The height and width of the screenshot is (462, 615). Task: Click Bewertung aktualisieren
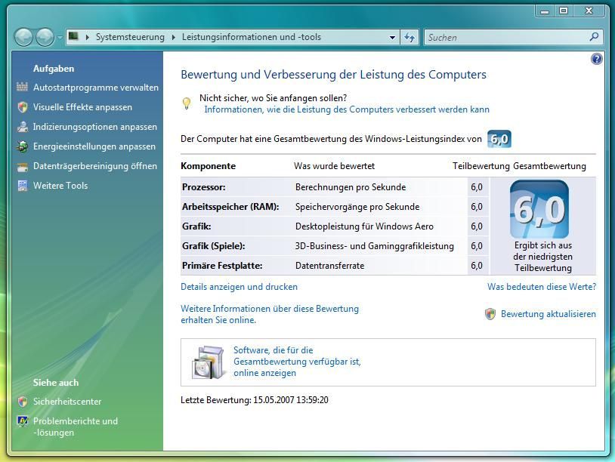(549, 314)
